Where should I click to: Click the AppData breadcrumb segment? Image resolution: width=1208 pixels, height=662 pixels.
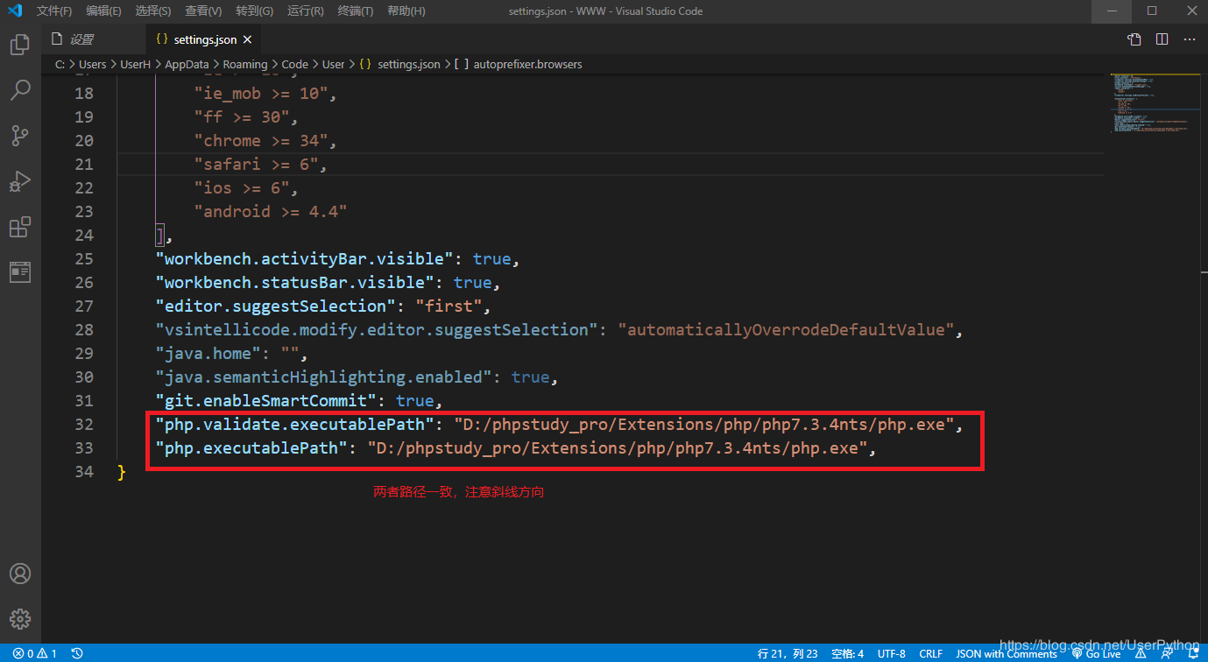pos(187,65)
